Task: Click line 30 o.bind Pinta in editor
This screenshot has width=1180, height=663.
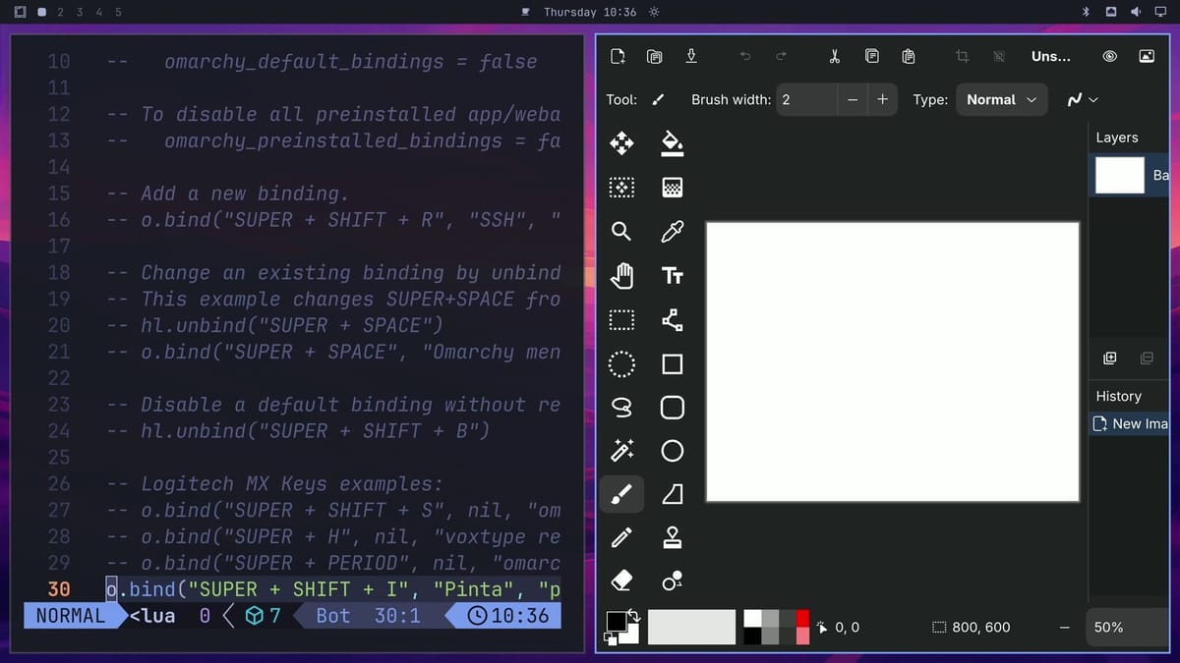Action: pos(333,589)
